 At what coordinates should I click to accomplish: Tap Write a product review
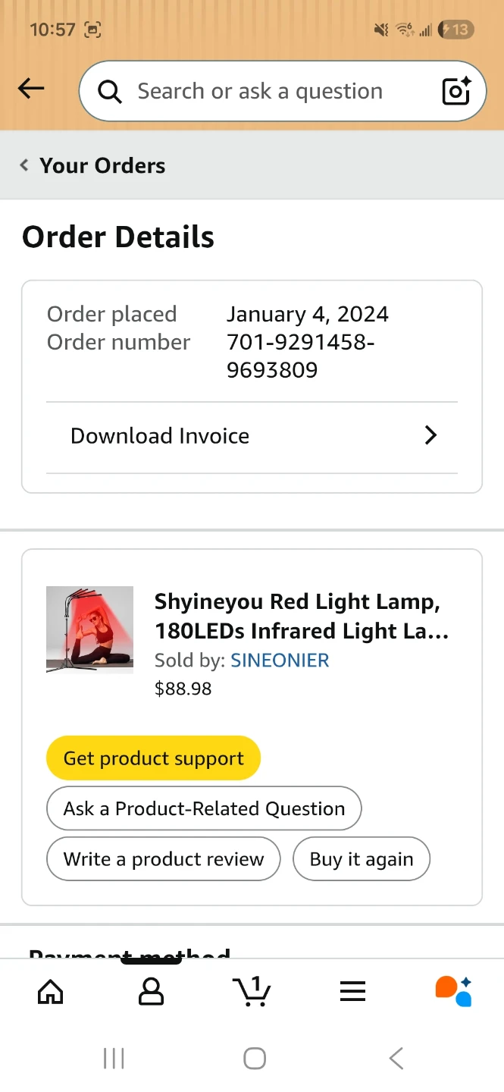tap(164, 859)
